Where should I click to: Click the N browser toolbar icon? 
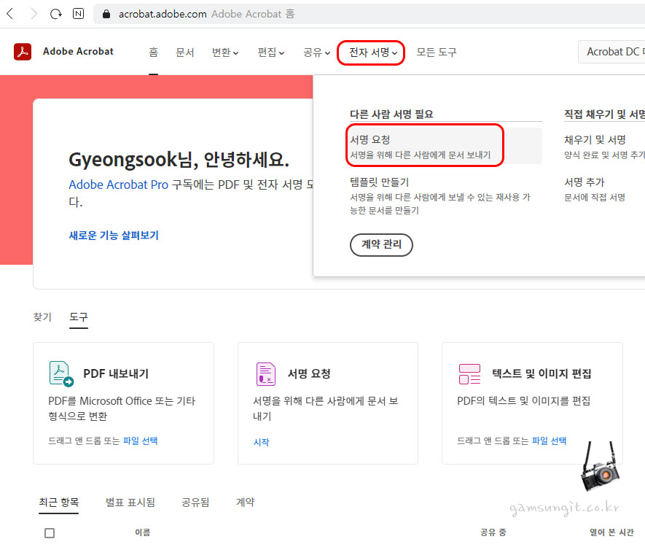point(78,14)
